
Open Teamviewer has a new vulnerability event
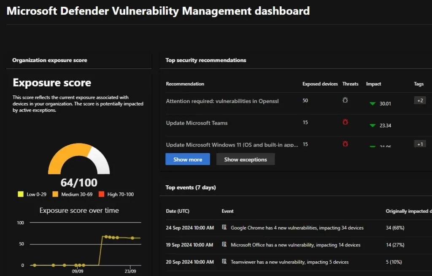point(289,262)
